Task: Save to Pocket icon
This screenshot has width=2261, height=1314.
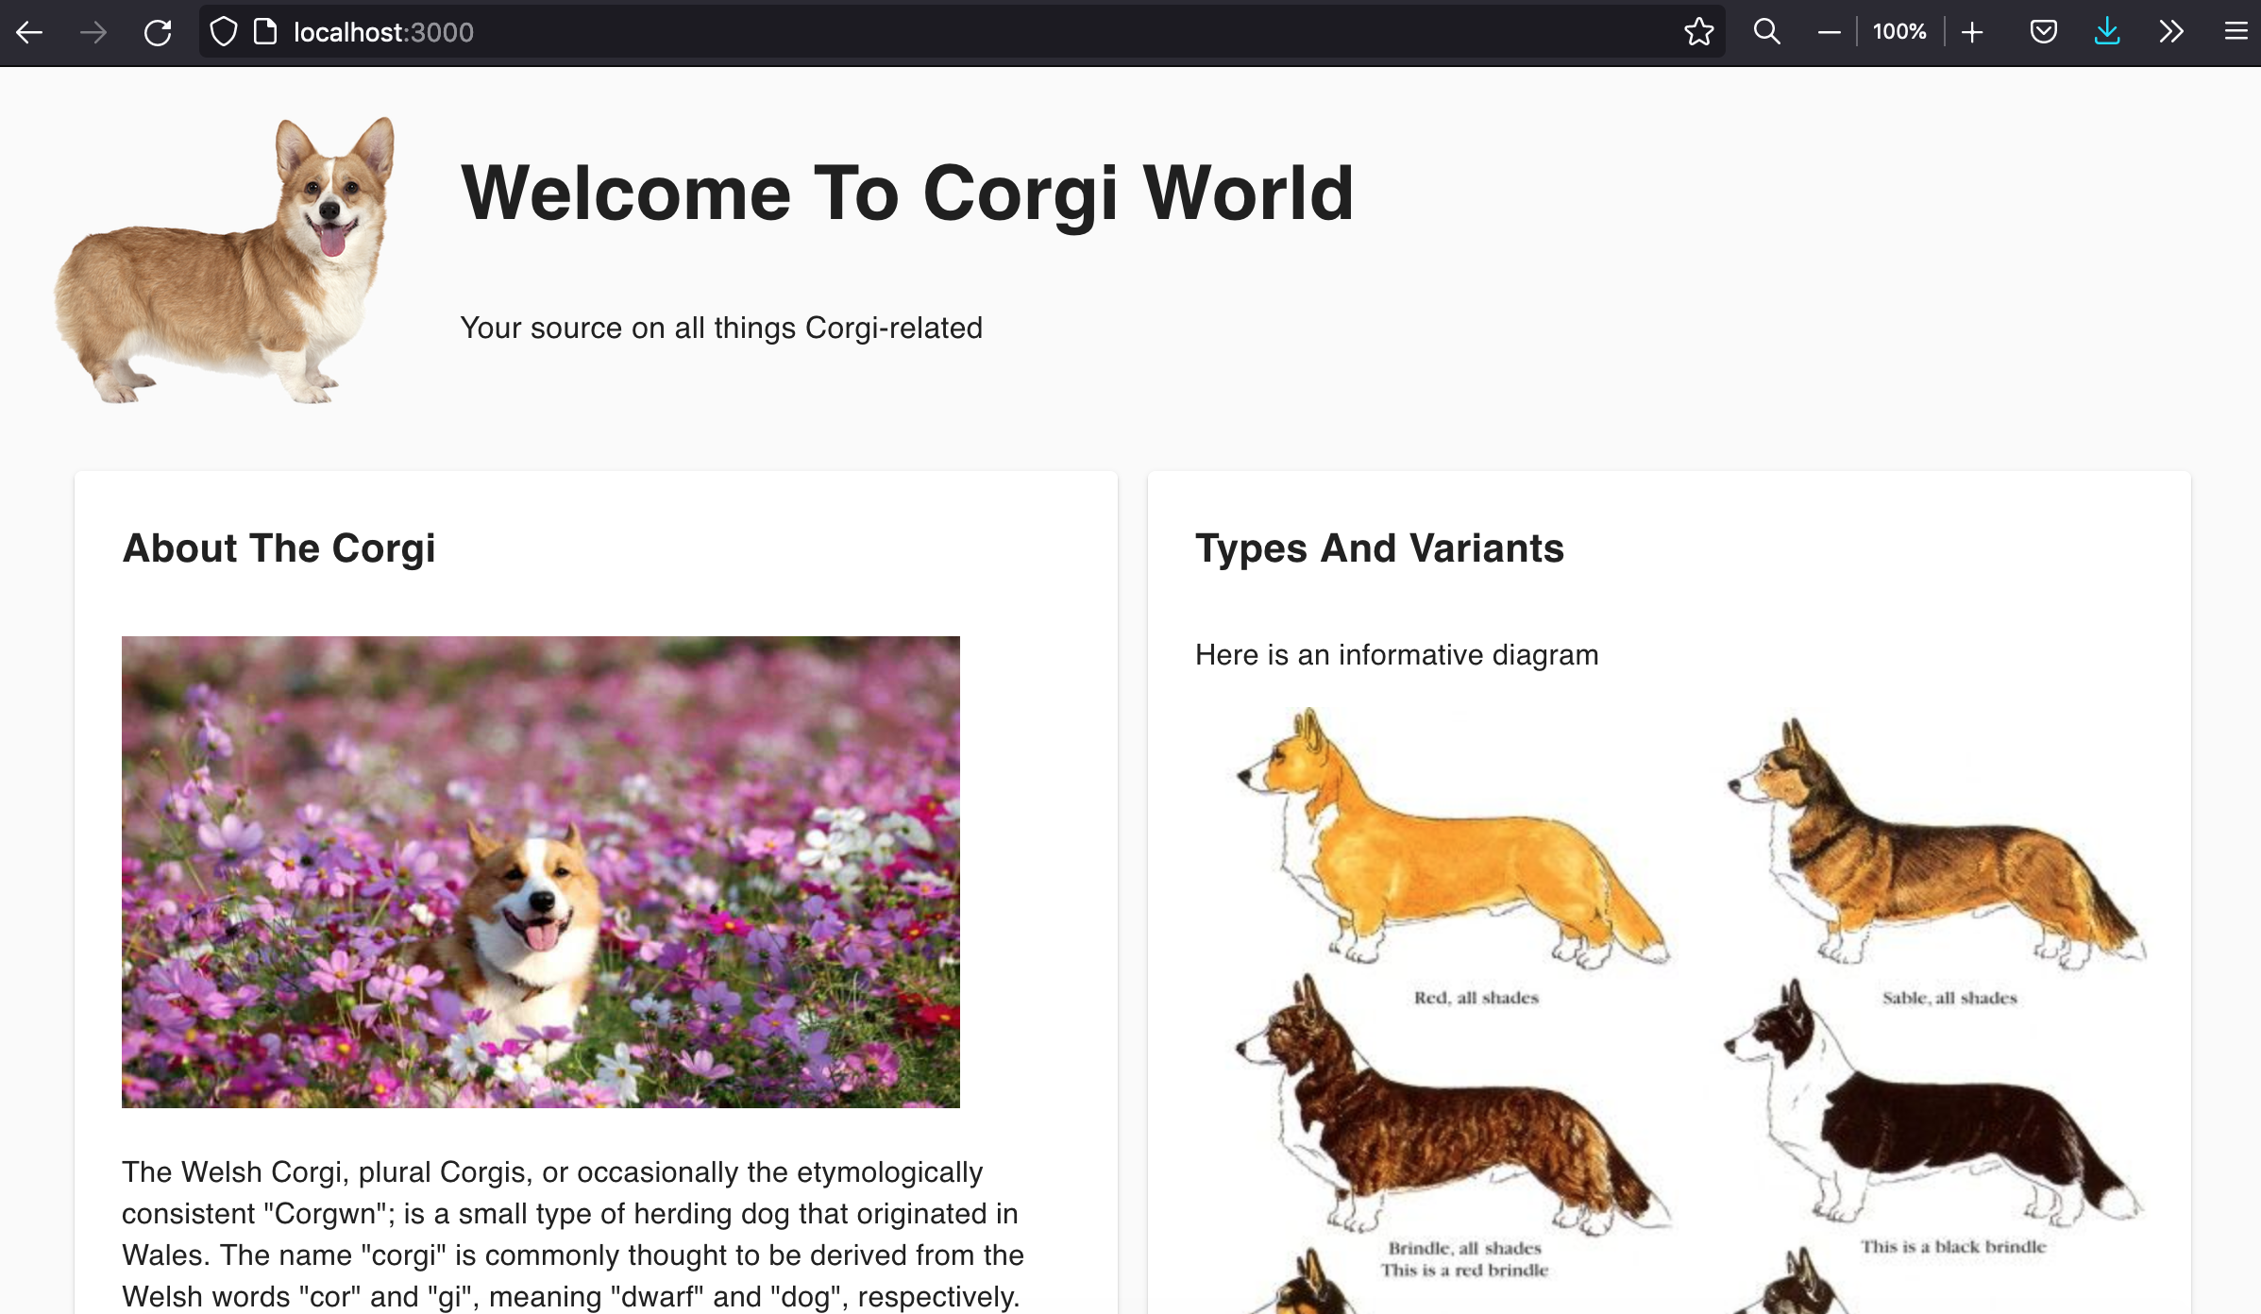Action: point(2043,32)
